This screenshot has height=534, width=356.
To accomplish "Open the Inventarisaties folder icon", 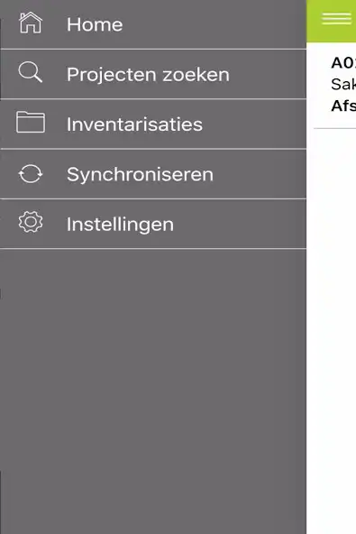I will click(x=31, y=122).
